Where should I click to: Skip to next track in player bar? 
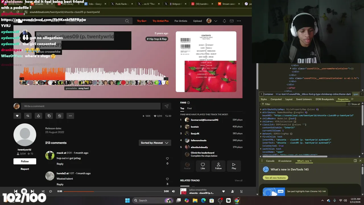tap(32, 191)
